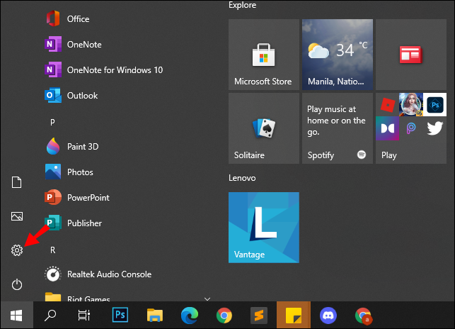Image resolution: width=455 pixels, height=329 pixels.
Task: Open Task View on the taskbar
Action: [x=84, y=315]
